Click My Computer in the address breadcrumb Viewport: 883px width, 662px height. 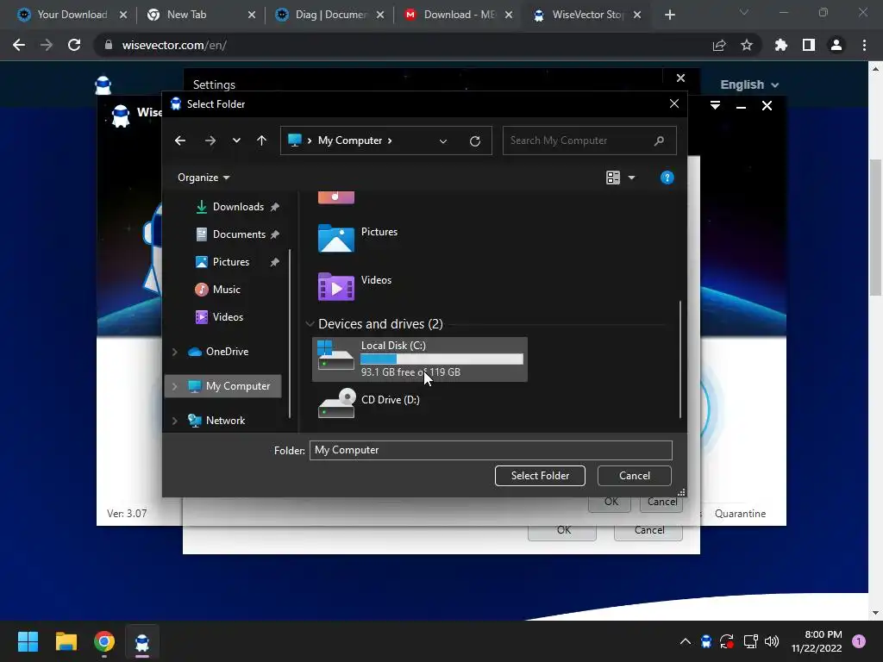click(x=350, y=141)
